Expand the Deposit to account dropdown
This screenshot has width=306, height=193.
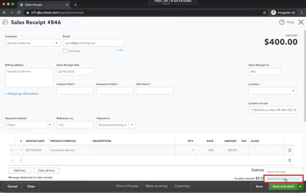[132, 125]
